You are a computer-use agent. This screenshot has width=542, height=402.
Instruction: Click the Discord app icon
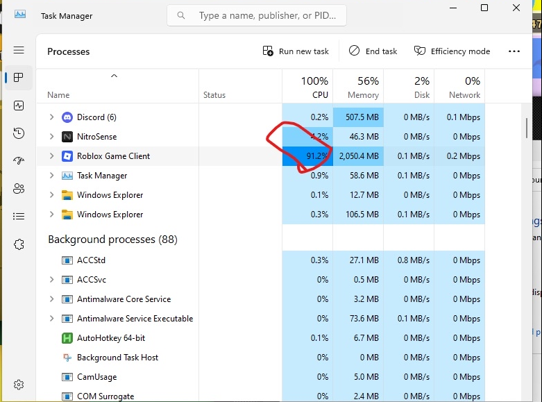[x=67, y=117]
